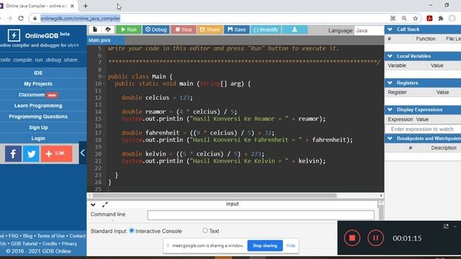The width and height of the screenshot is (461, 259).
Task: Open a new browser tab
Action: click(x=86, y=6)
